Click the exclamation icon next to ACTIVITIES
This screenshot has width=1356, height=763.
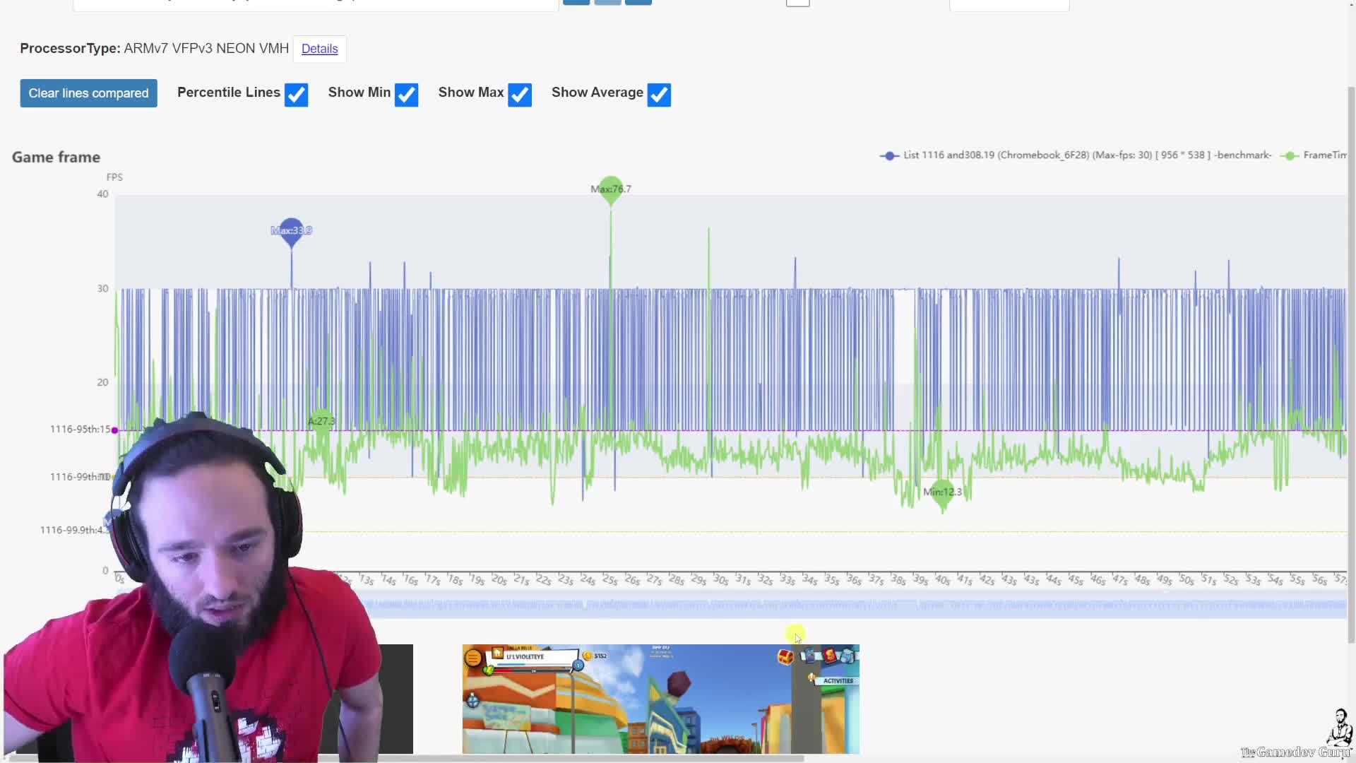pos(811,678)
